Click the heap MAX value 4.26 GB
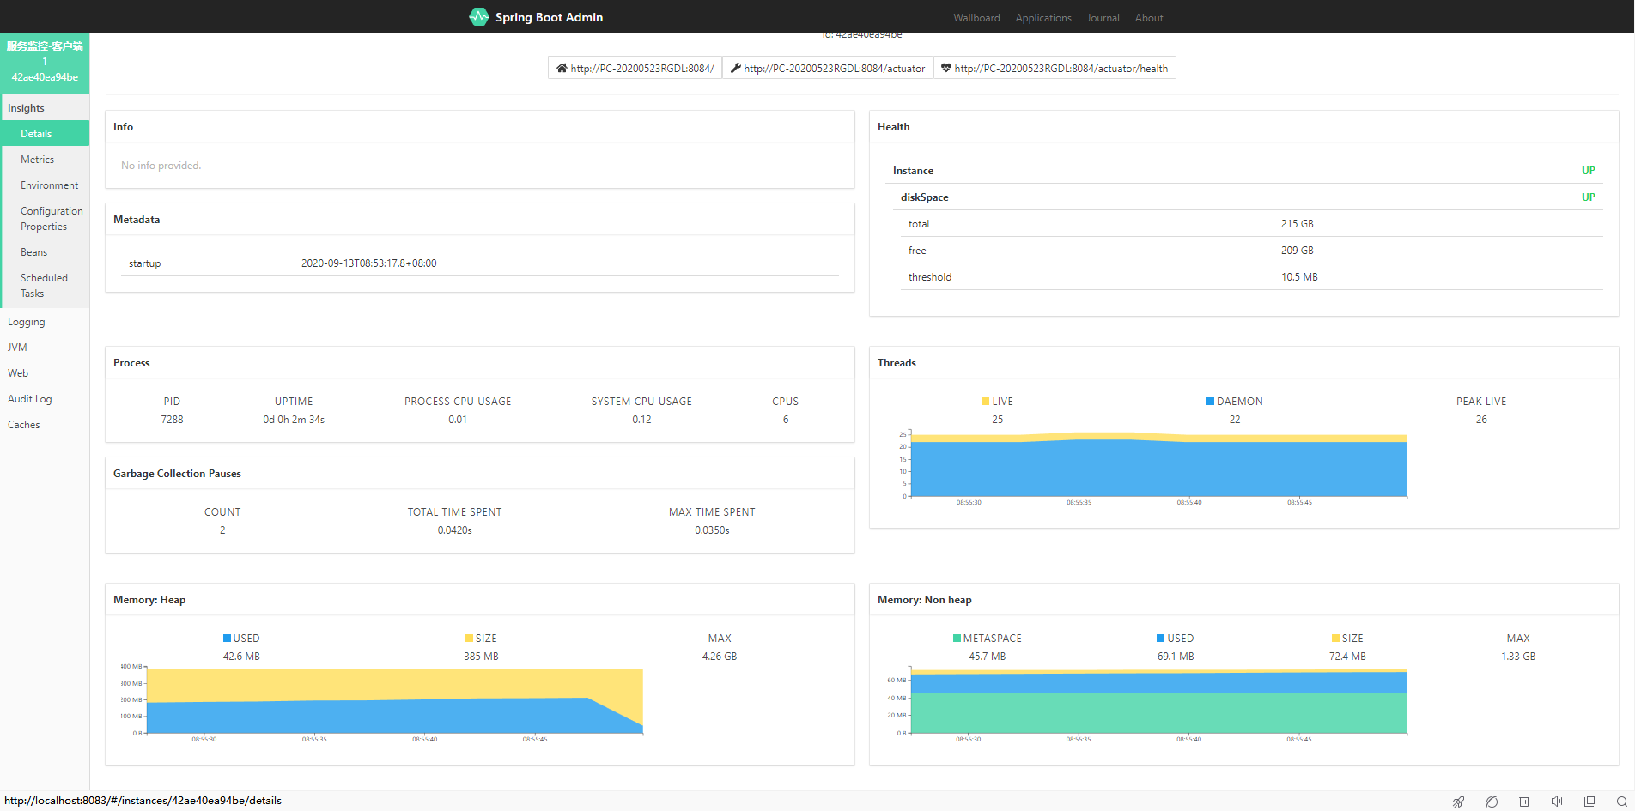 point(720,657)
